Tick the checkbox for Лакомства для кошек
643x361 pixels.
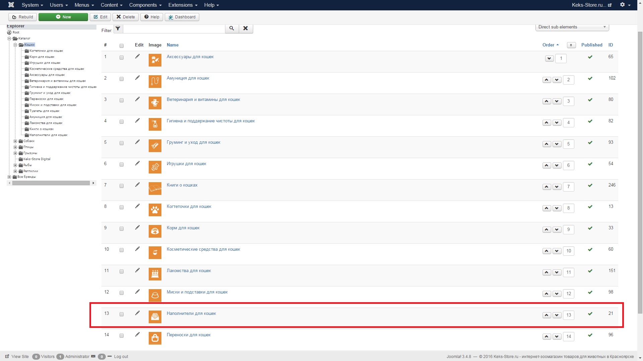click(122, 271)
